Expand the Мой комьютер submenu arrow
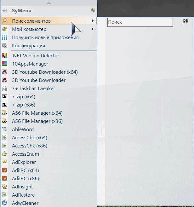The width and height of the screenshot is (194, 207). click(x=93, y=29)
